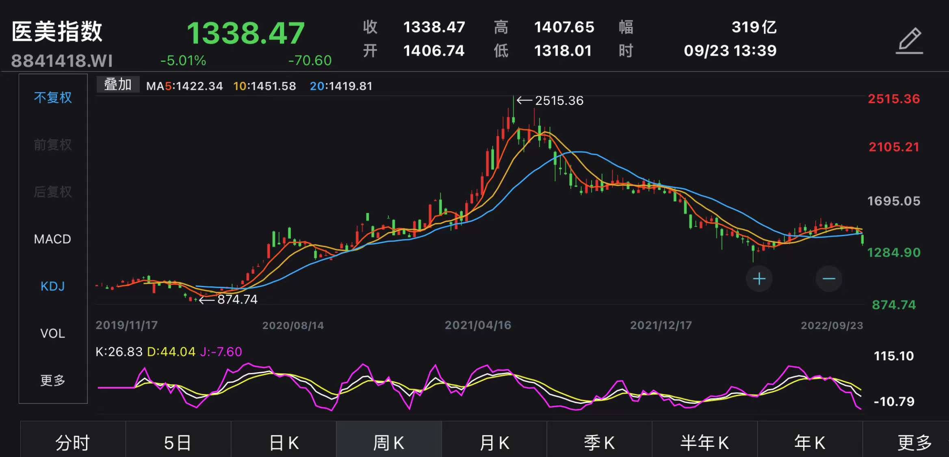Select the 月K monthly tab
Screen dimensions: 949x457
point(494,442)
